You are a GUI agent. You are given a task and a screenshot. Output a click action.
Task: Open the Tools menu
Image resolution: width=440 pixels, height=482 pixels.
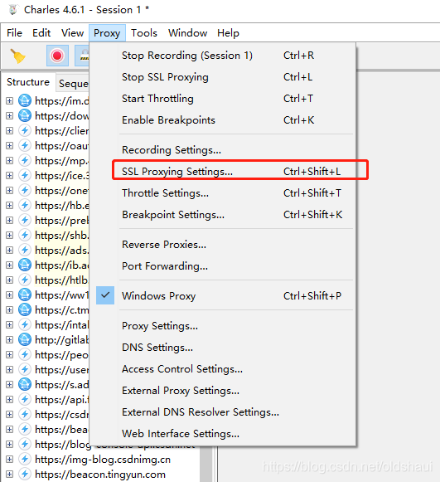point(144,33)
